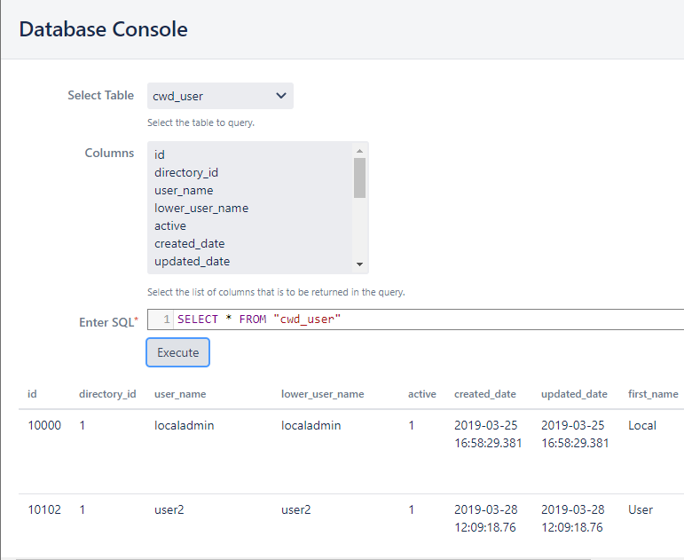This screenshot has height=560, width=684.
Task: Select directory_id in the Columns list
Action: coord(186,173)
